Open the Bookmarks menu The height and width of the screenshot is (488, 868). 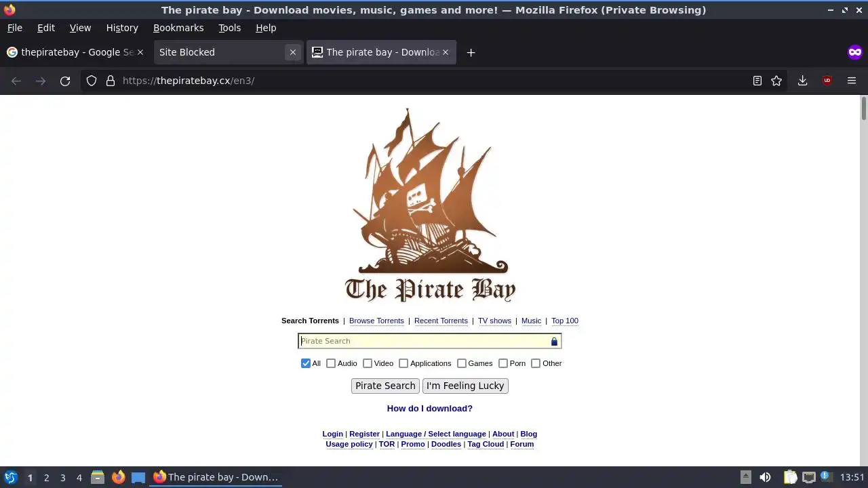(178, 28)
